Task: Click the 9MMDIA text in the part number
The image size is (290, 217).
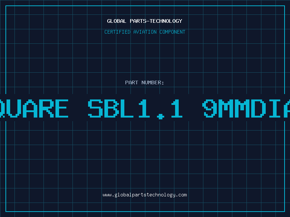Action: click(246, 109)
